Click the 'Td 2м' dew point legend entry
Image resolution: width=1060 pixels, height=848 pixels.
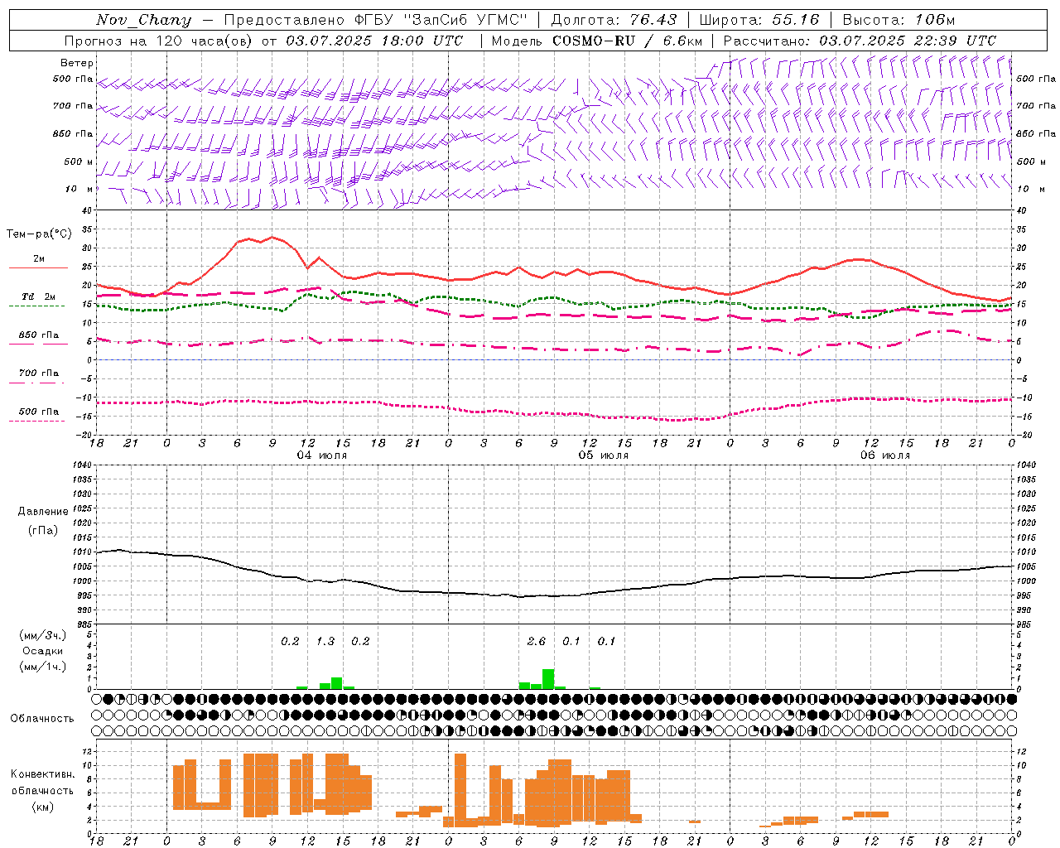click(x=39, y=296)
